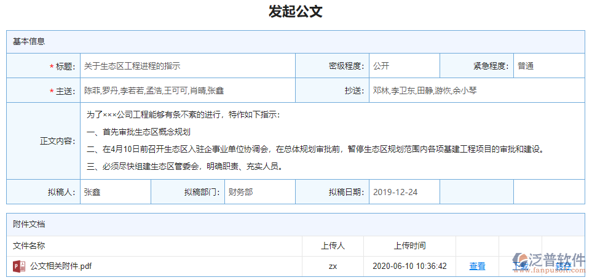
Task: Click the body line 三、必须尽快组建生态区管委会
Action: click(184, 166)
